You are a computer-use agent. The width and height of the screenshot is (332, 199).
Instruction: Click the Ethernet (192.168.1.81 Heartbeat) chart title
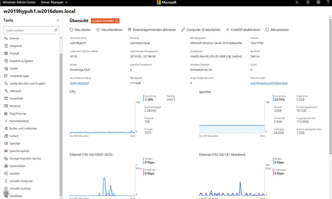222,155
